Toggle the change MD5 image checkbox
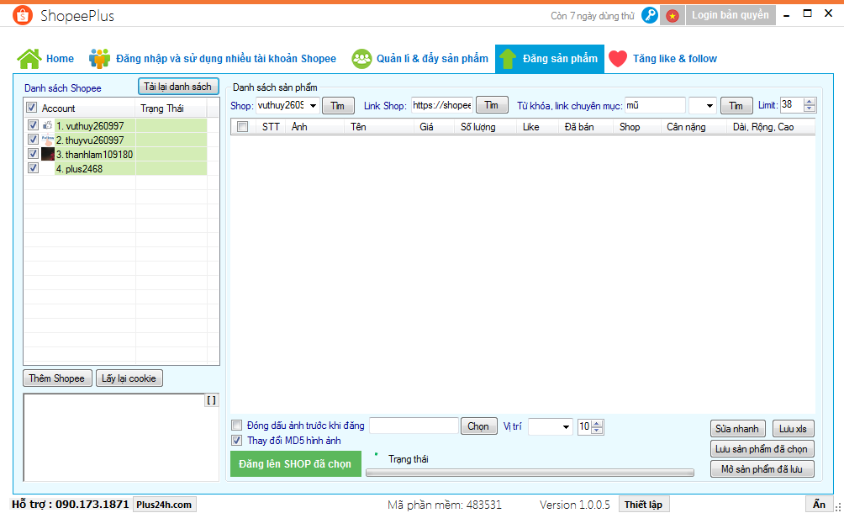844x513 pixels. pyautogui.click(x=237, y=440)
